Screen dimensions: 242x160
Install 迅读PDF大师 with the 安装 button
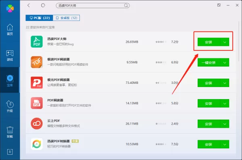point(209,42)
